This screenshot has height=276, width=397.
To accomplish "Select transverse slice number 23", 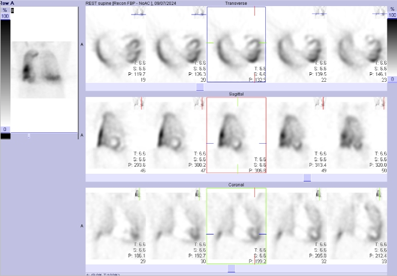I will coord(357,44).
